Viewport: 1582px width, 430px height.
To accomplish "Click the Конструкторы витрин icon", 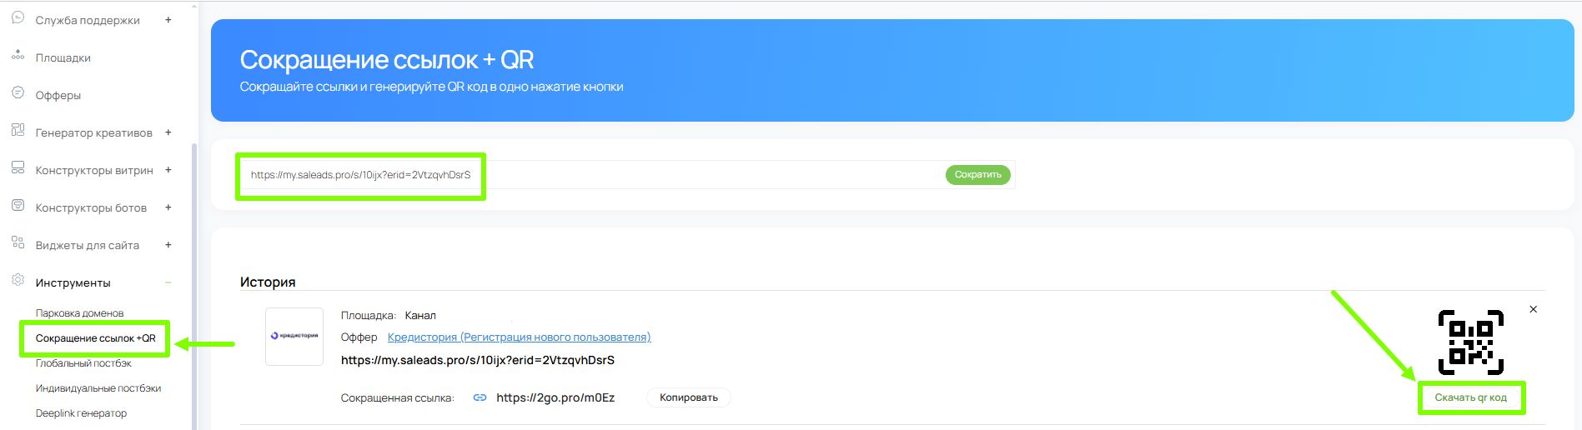I will click(x=18, y=168).
